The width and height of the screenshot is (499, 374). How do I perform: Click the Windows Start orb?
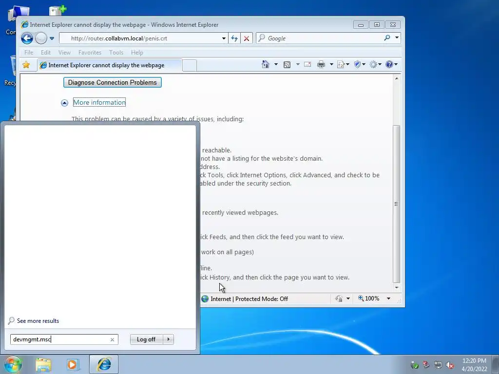13,364
